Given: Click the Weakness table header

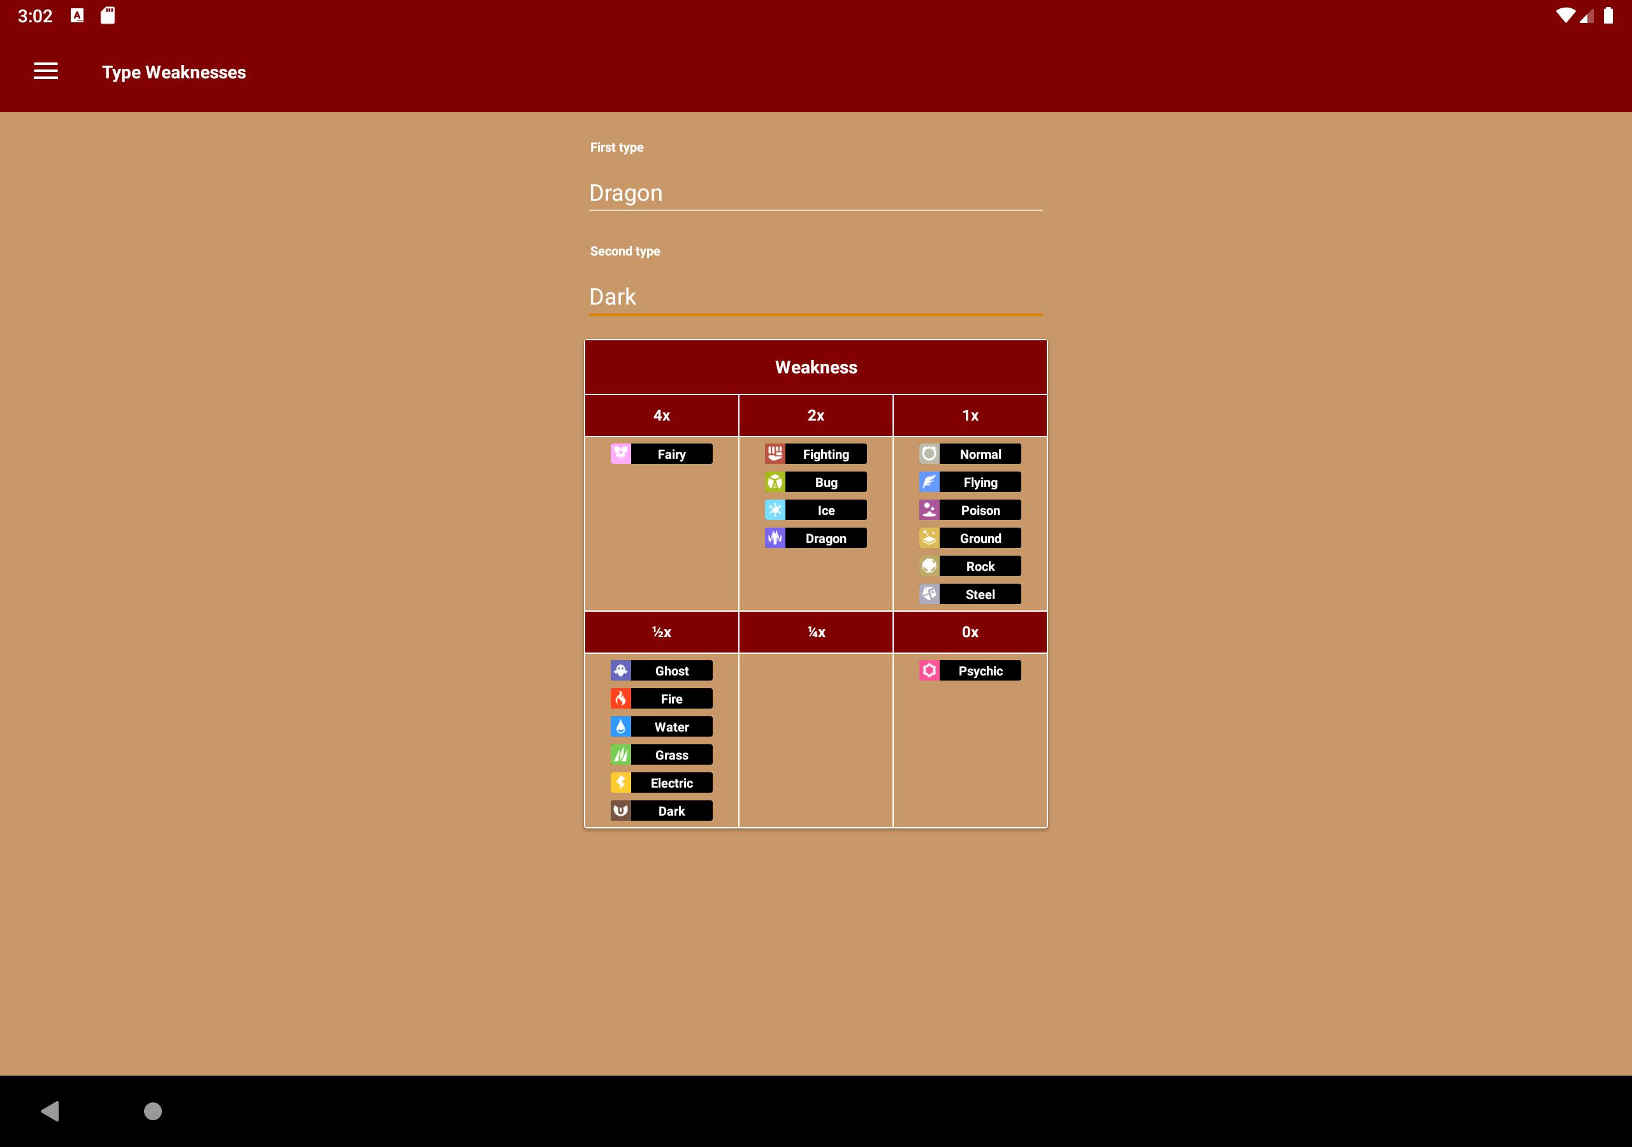Looking at the screenshot, I should 816,368.
